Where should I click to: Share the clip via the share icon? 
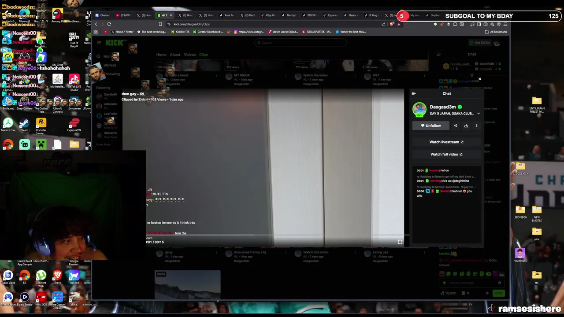[456, 126]
